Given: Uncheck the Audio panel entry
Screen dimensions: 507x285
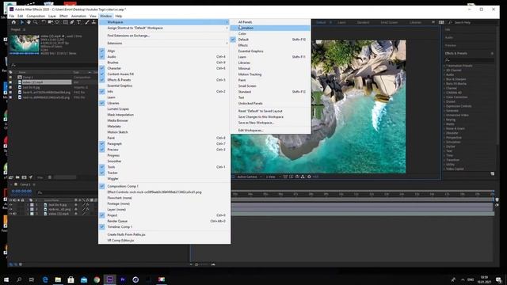Looking at the screenshot, I should pyautogui.click(x=164, y=56).
